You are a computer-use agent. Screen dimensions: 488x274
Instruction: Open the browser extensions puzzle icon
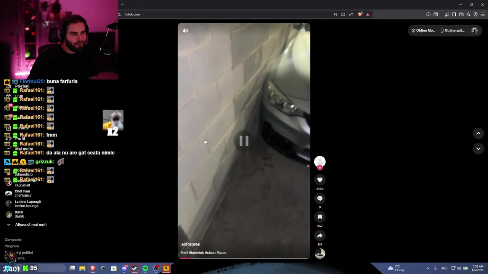[429, 14]
